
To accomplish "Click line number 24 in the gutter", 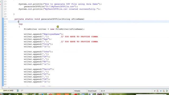I will (x=5, y=29).
